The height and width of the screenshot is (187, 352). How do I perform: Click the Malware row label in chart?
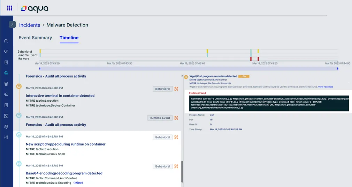pyautogui.click(x=23, y=59)
